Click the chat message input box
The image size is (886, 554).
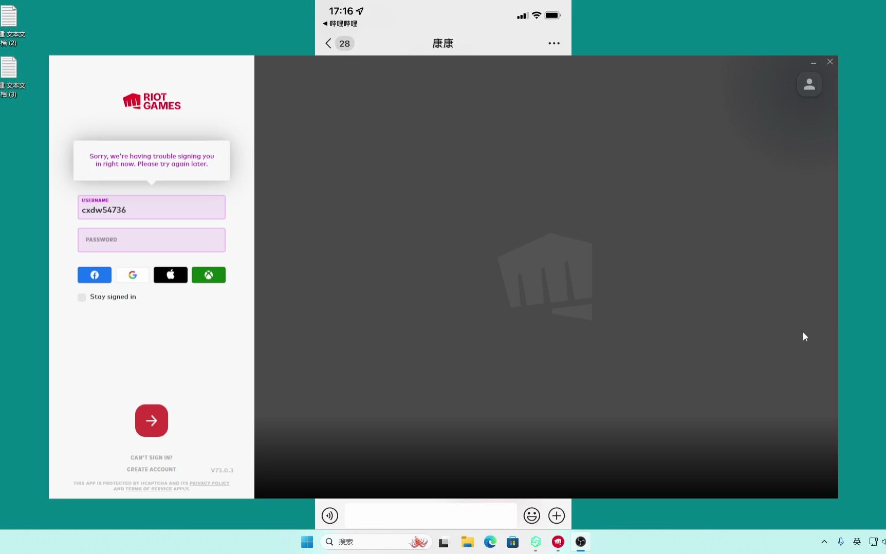click(431, 515)
